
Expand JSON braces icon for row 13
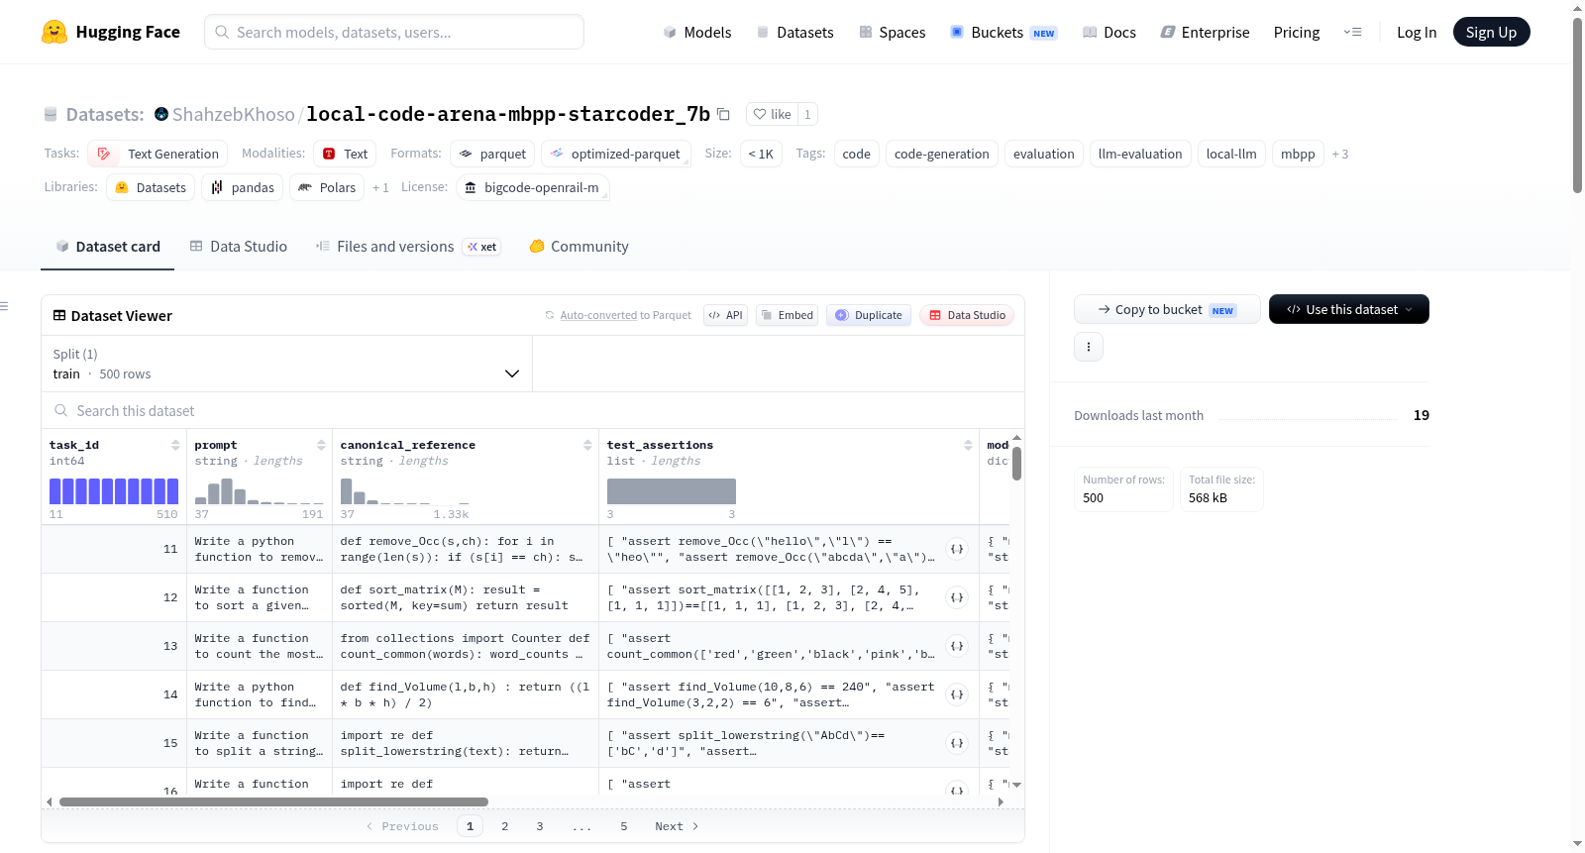click(957, 646)
